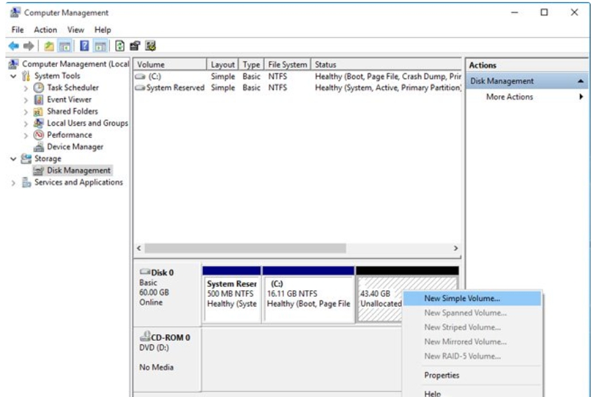The image size is (592, 397).
Task: Select the C: 16.11 GB NTFS partition
Action: click(308, 294)
